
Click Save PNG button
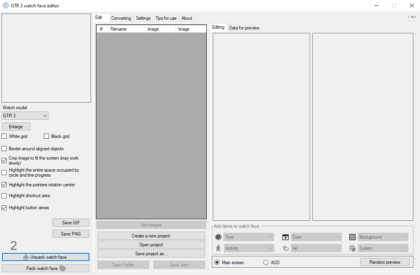(71, 234)
